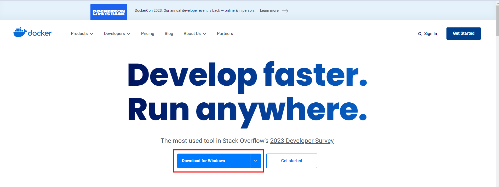Image resolution: width=499 pixels, height=187 pixels.
Task: Click the dark blue Get Started button
Action: 463,33
